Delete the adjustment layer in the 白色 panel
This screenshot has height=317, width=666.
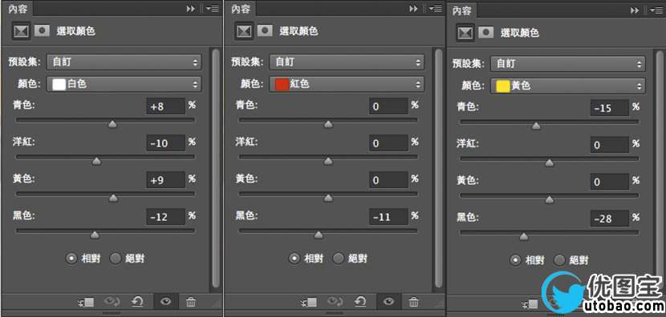click(191, 302)
